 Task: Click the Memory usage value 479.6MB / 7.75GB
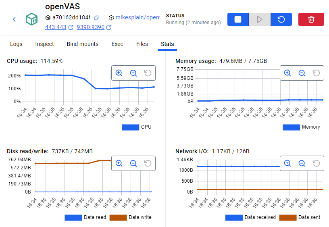[243, 61]
